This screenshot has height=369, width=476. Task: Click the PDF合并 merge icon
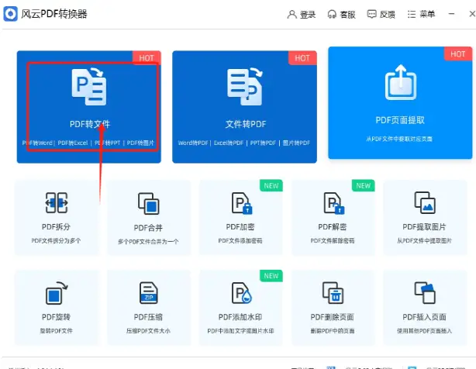[148, 203]
